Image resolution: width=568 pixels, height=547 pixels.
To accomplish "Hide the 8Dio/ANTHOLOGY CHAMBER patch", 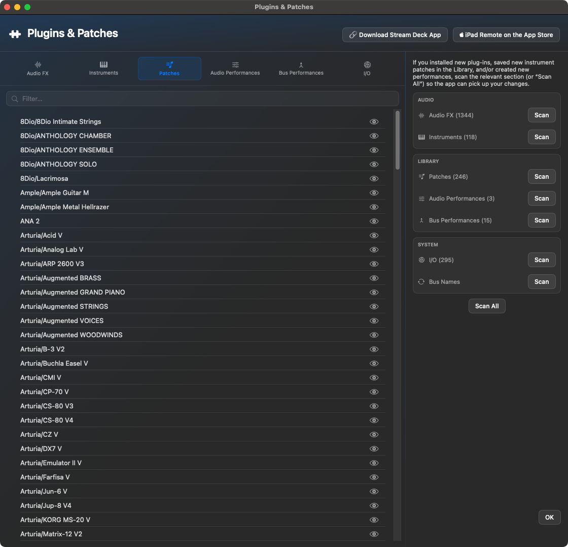I will (x=374, y=136).
